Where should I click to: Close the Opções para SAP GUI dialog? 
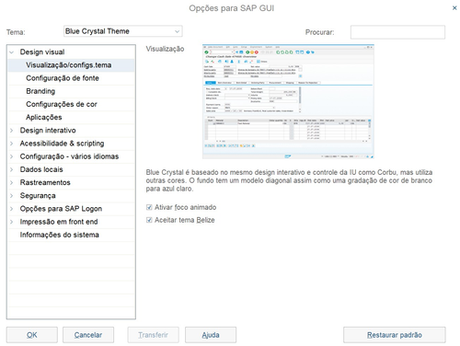[454, 8]
